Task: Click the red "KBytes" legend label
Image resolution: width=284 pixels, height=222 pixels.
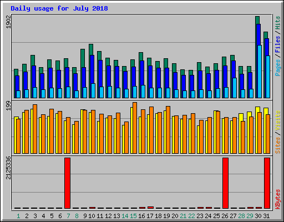Action: 278,199
